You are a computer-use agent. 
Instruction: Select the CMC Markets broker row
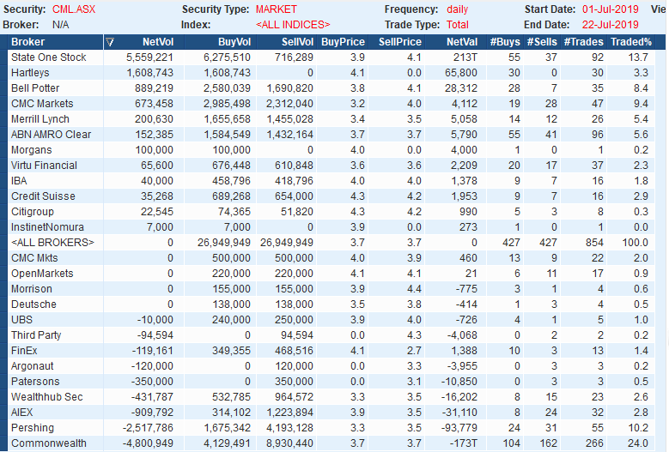click(x=331, y=104)
